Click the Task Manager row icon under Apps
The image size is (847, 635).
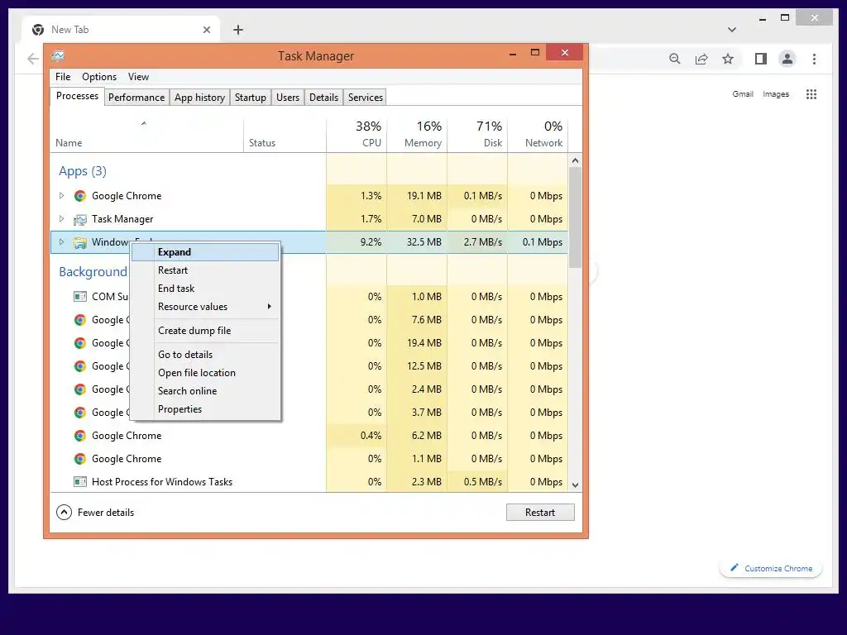[x=80, y=219]
